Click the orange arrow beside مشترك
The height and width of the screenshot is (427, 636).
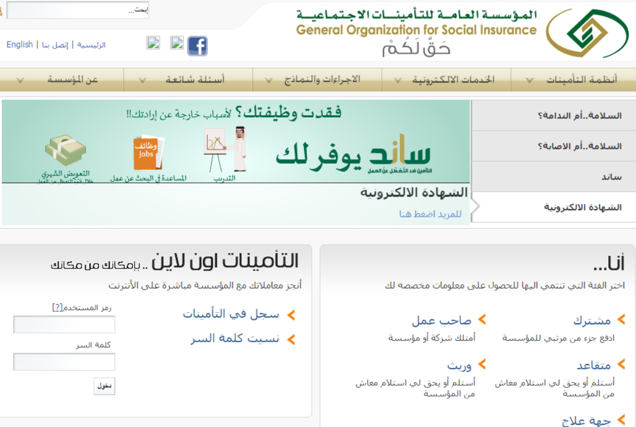tap(621, 319)
